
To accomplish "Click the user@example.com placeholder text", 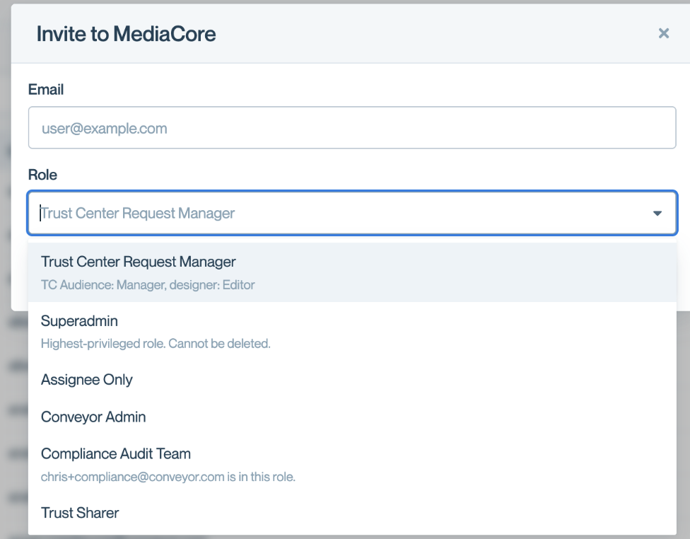I will click(105, 129).
